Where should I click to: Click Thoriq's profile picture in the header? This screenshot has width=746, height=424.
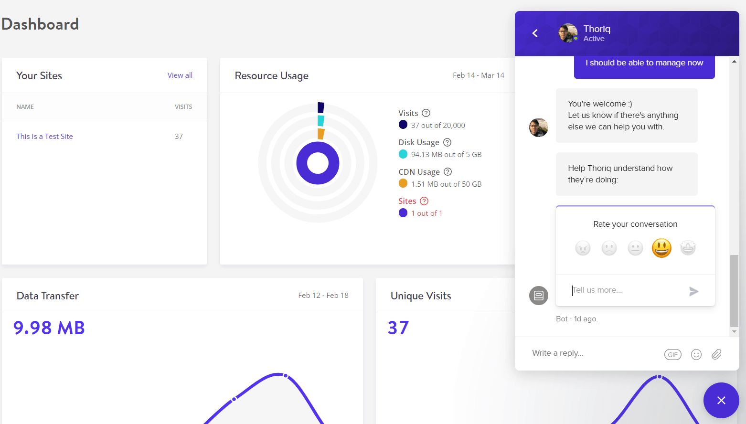[567, 33]
